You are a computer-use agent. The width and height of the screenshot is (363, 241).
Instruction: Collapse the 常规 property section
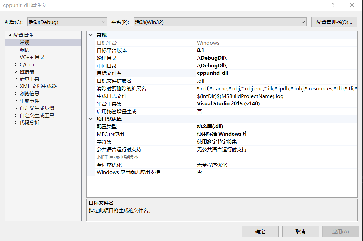(90, 35)
